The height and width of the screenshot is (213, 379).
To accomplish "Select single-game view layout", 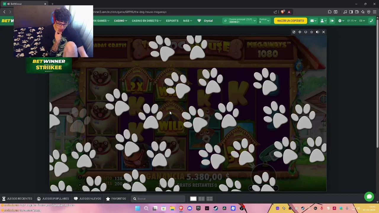I will [x=193, y=199].
